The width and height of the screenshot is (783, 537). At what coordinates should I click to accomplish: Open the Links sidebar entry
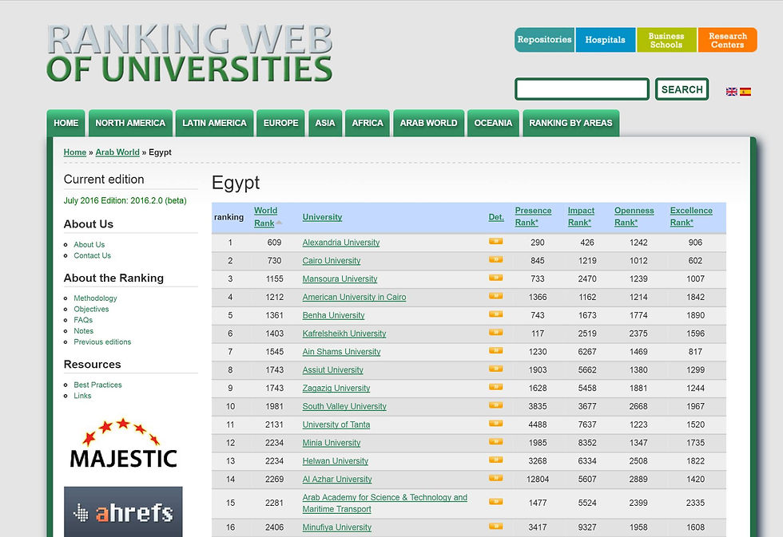82,396
